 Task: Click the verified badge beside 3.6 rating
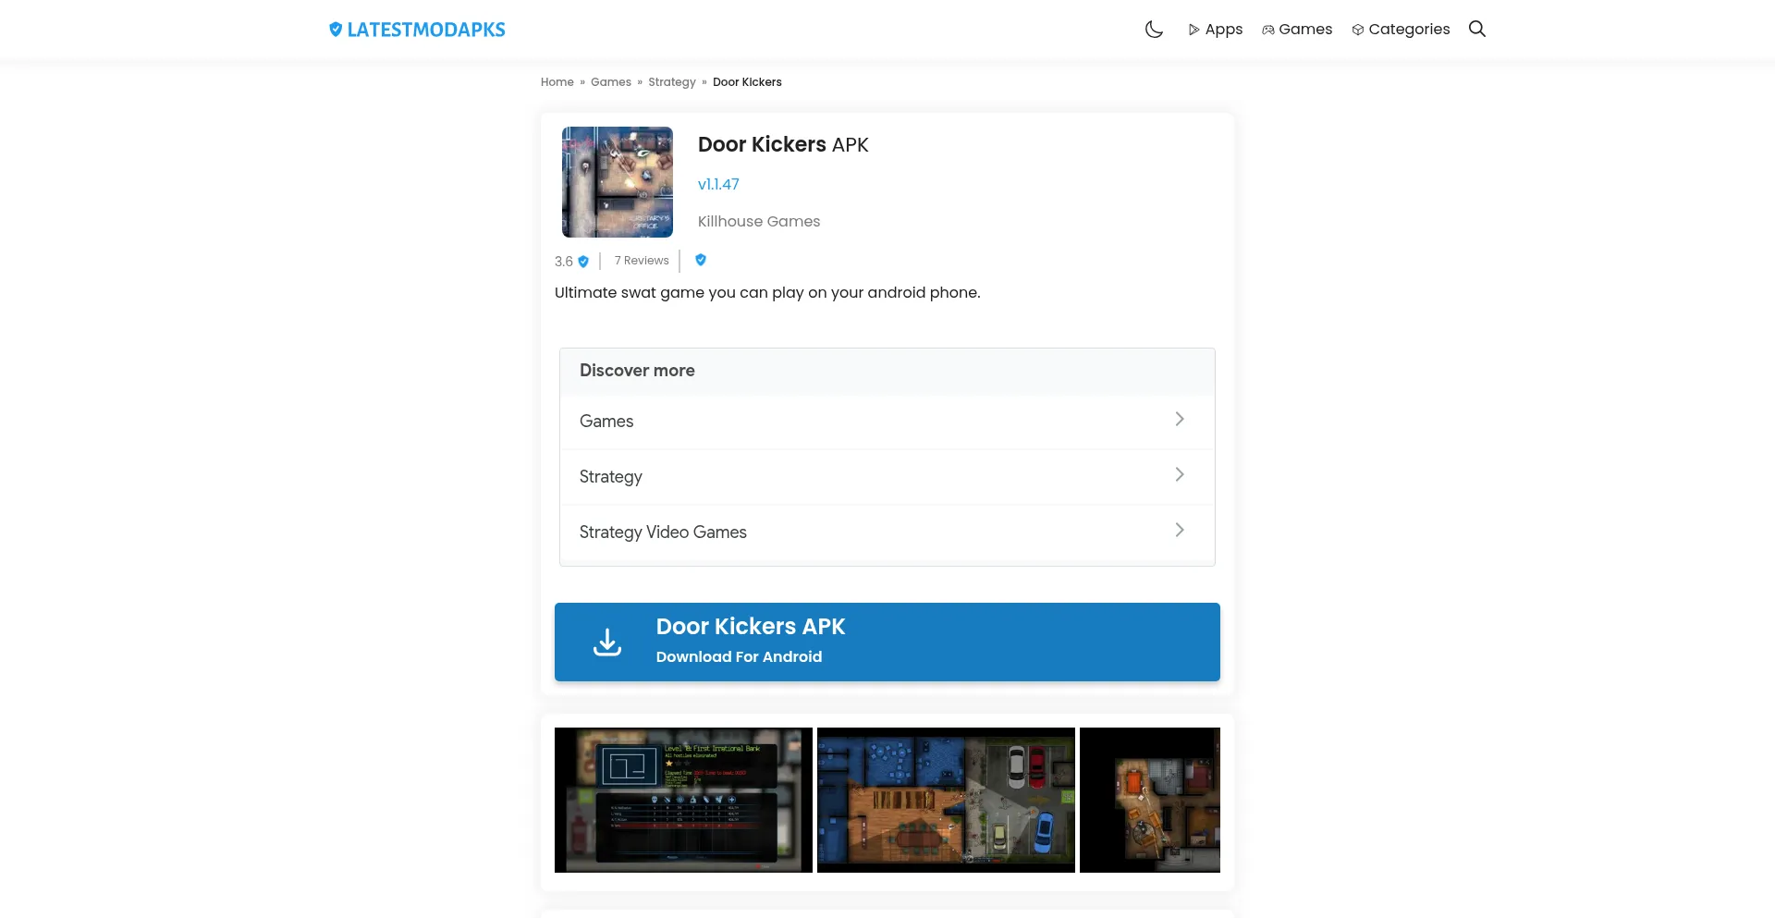pos(583,262)
